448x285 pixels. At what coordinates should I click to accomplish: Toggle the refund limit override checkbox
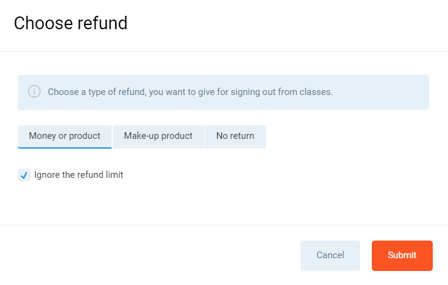click(24, 175)
